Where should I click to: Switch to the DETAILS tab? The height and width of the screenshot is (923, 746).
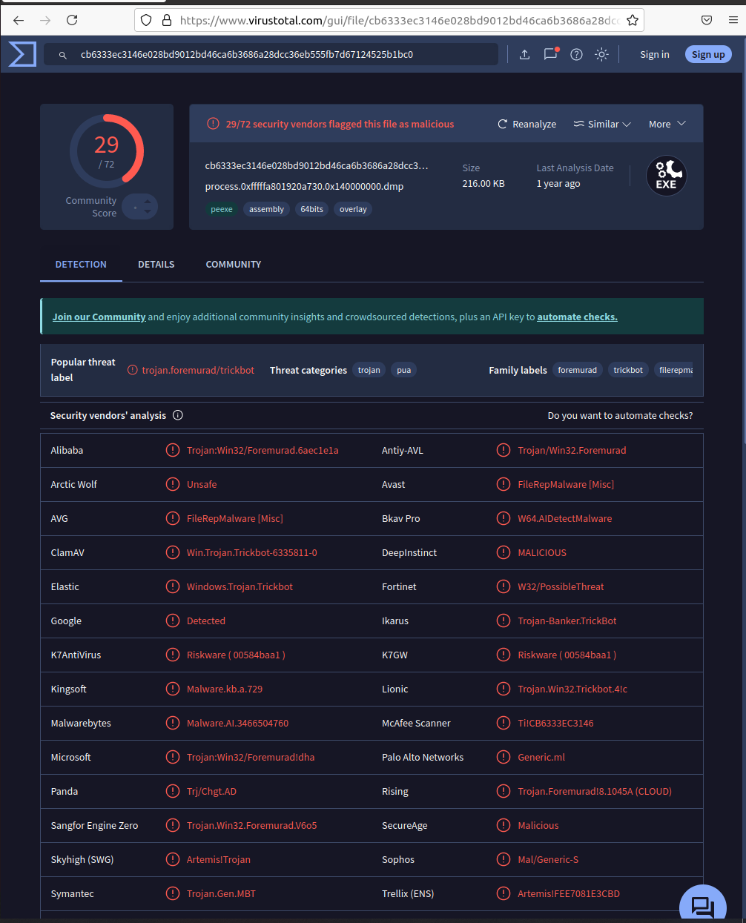[156, 264]
